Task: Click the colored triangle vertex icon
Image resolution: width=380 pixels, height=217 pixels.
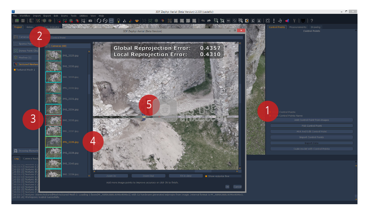Action: pyautogui.click(x=130, y=21)
